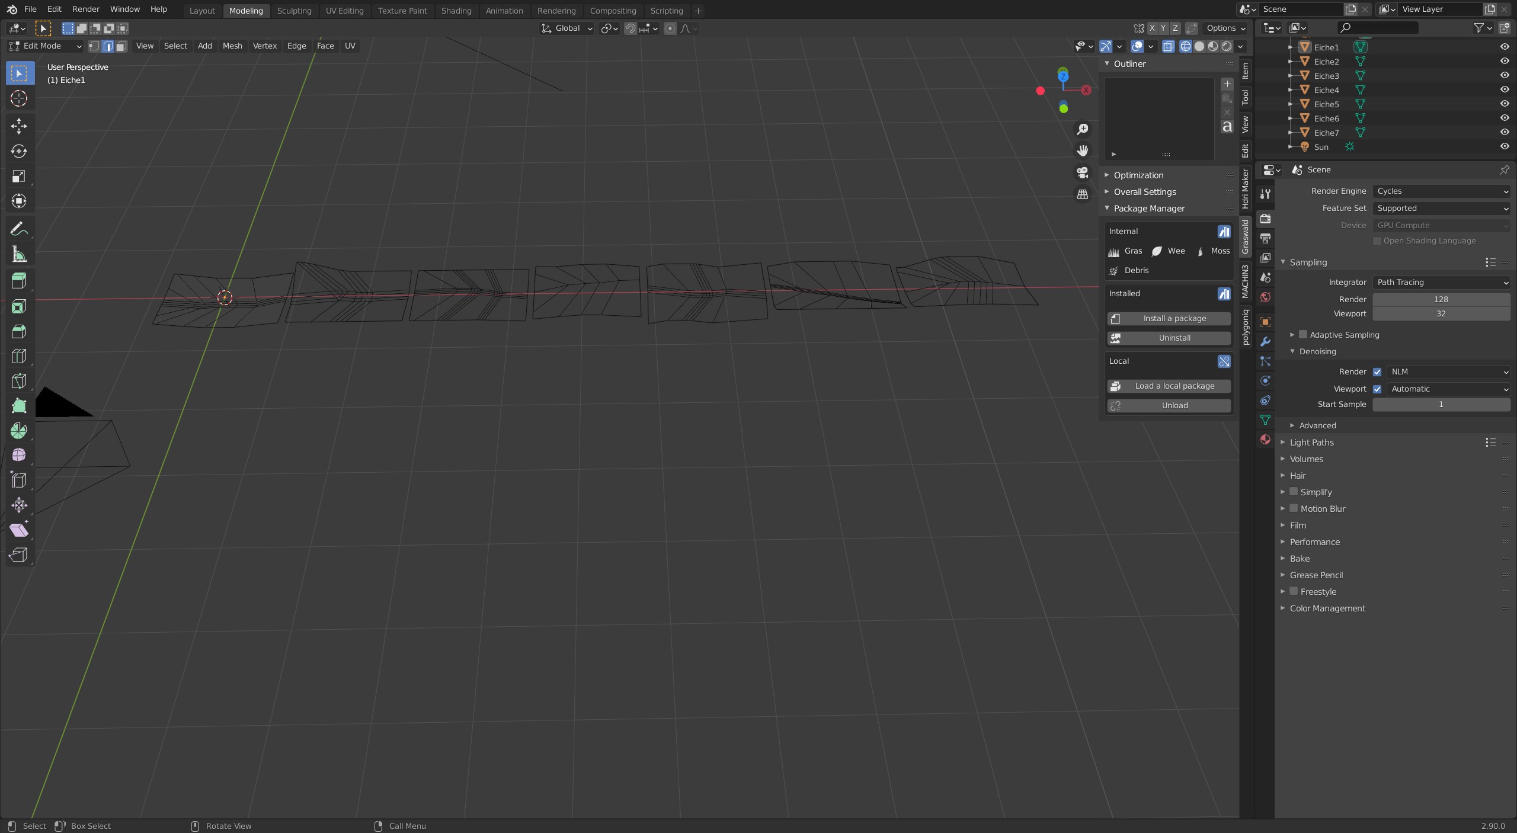Expand the Light Paths panel
This screenshot has height=833, width=1517.
pos(1311,443)
